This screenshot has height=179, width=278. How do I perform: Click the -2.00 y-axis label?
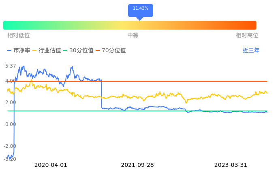(10, 146)
